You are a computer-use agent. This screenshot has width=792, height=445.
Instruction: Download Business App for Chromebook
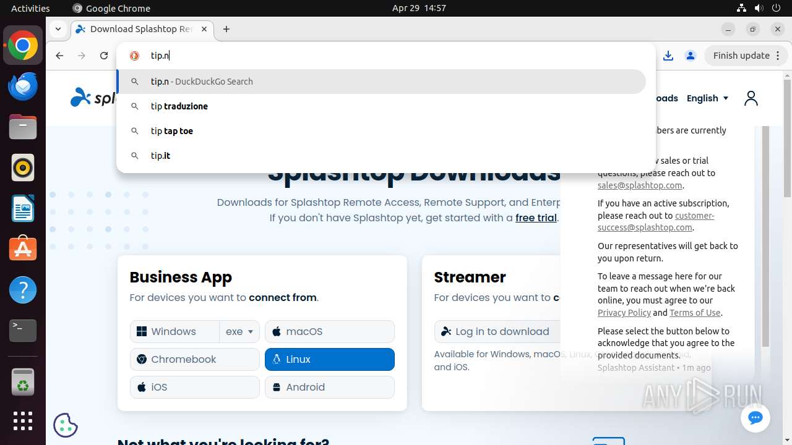click(195, 359)
